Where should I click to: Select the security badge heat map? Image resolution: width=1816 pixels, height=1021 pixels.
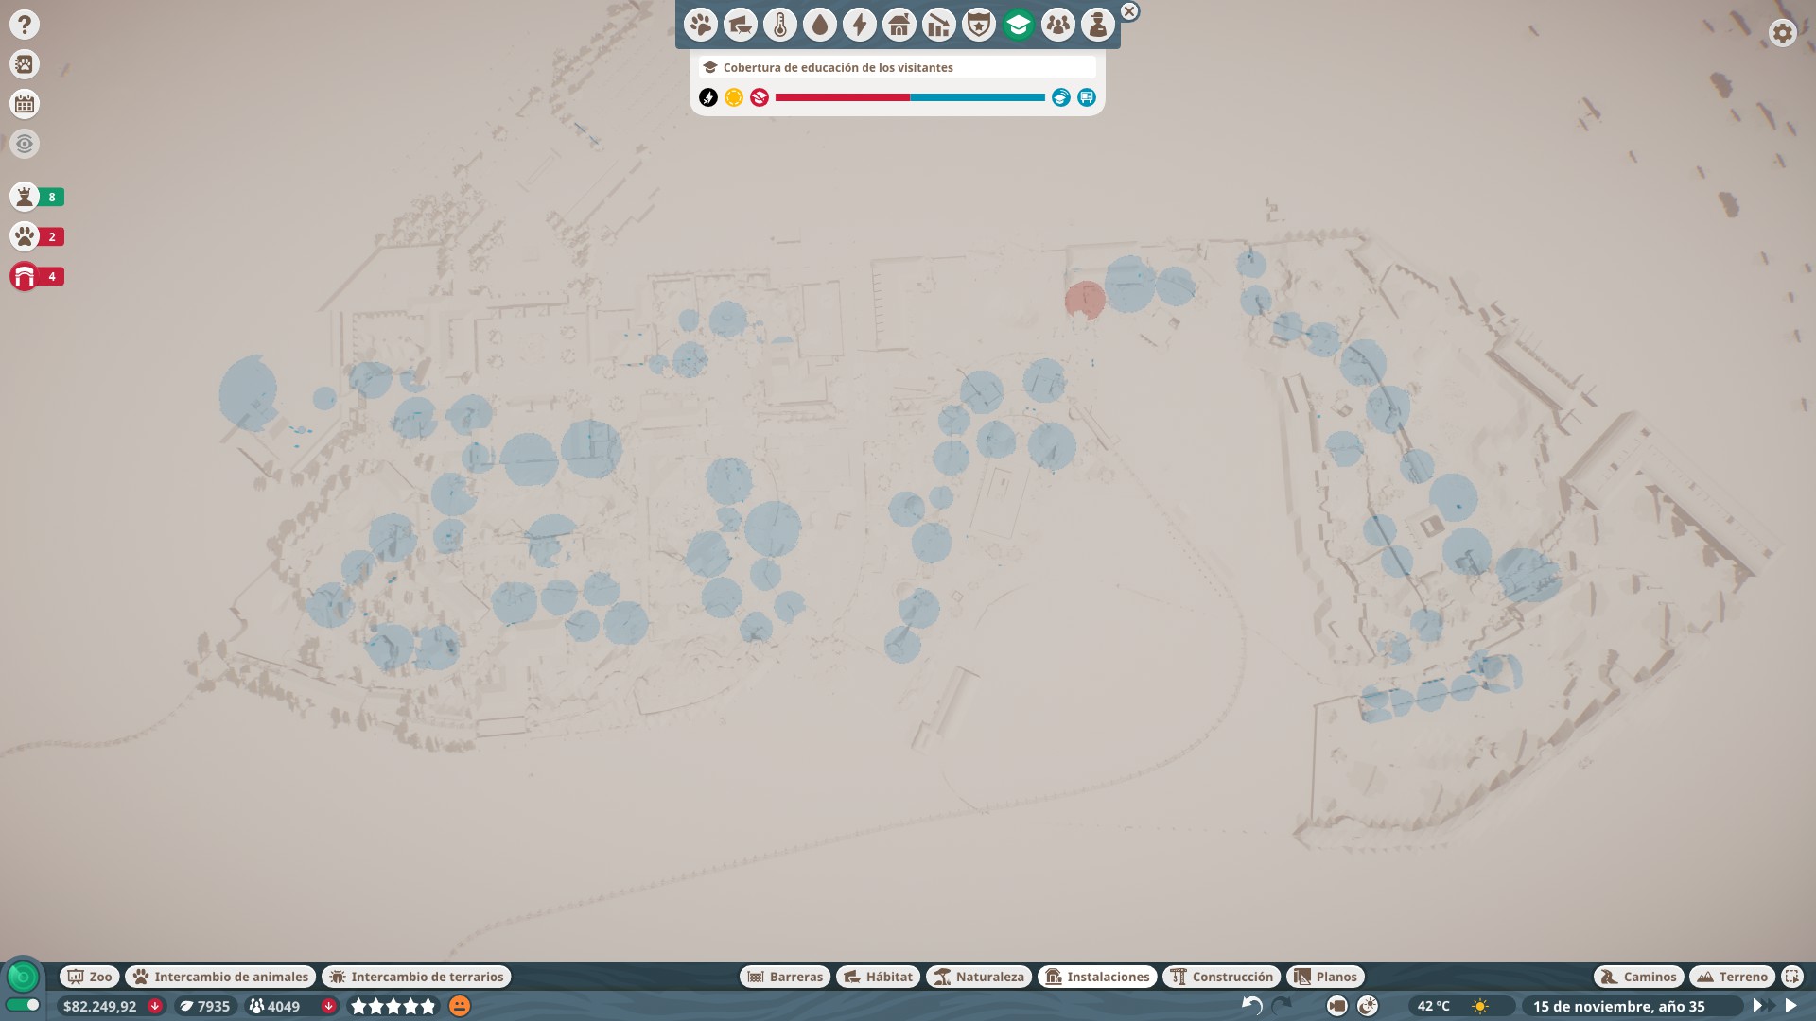[x=979, y=25]
